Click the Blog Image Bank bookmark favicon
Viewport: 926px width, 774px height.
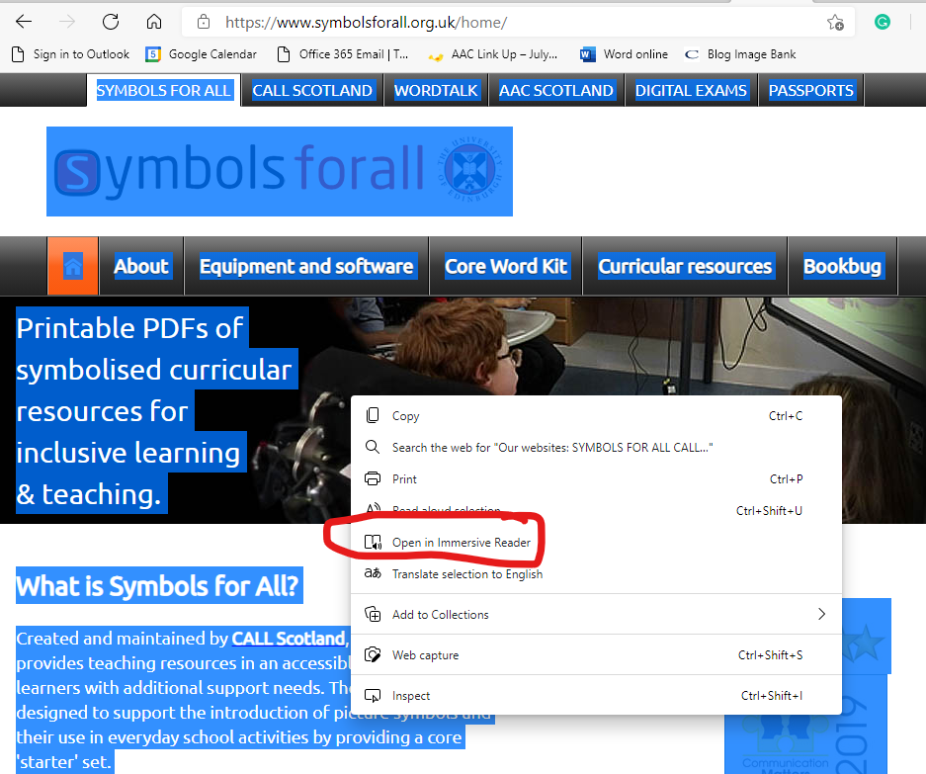point(692,54)
